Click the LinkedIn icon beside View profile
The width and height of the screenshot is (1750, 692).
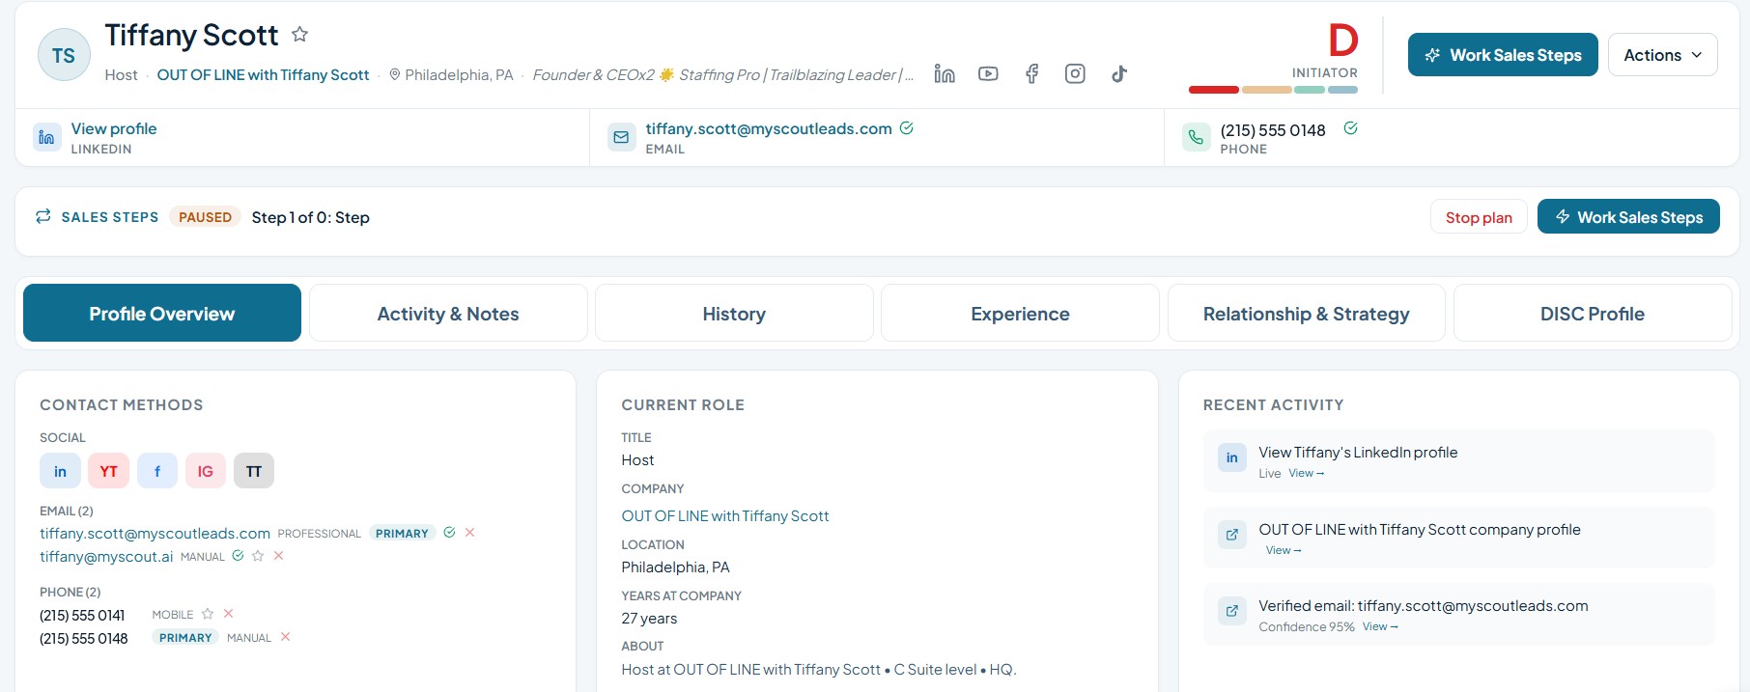click(x=46, y=137)
